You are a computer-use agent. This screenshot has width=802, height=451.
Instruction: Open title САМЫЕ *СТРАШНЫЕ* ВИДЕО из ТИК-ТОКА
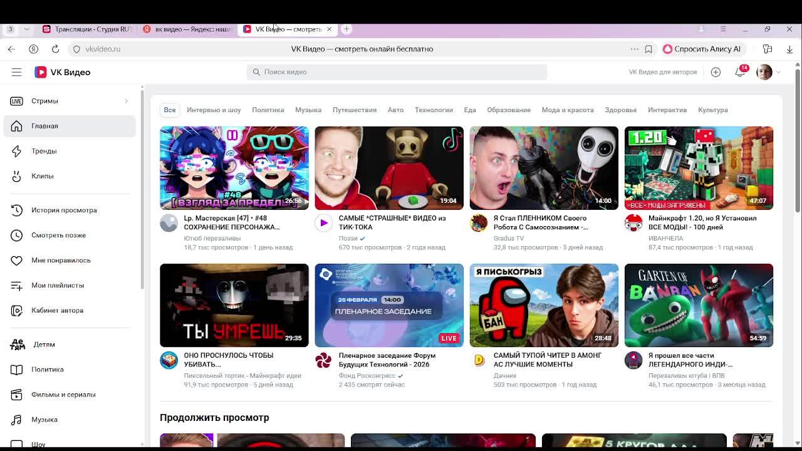pyautogui.click(x=392, y=222)
